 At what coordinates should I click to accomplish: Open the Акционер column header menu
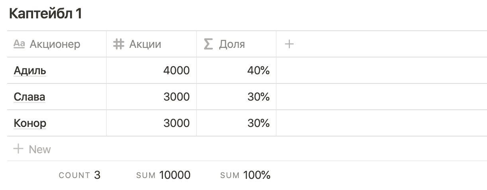(x=55, y=44)
